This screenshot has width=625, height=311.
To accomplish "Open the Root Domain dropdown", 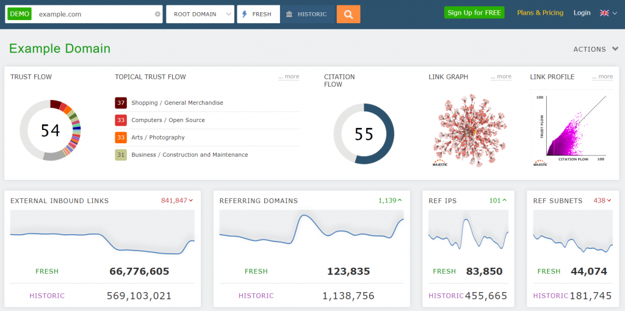I will coord(200,15).
